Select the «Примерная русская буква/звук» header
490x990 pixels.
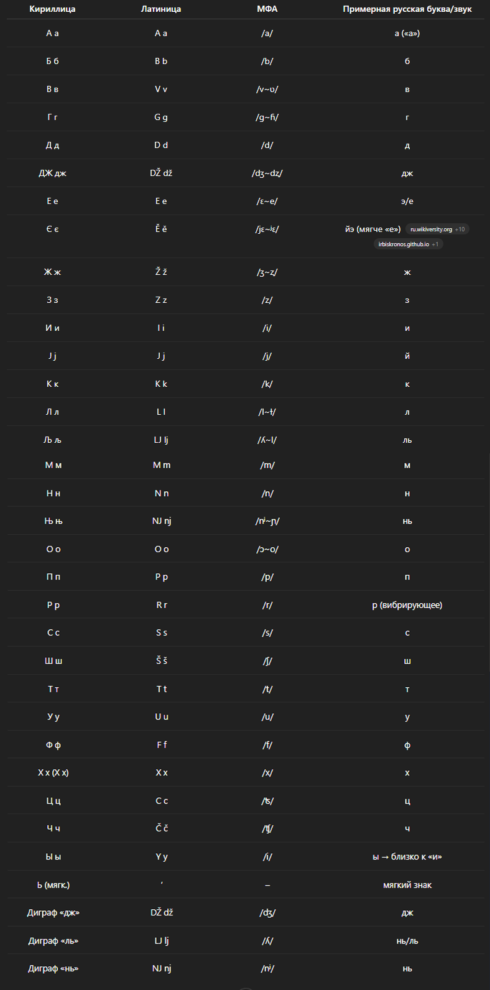click(x=407, y=9)
